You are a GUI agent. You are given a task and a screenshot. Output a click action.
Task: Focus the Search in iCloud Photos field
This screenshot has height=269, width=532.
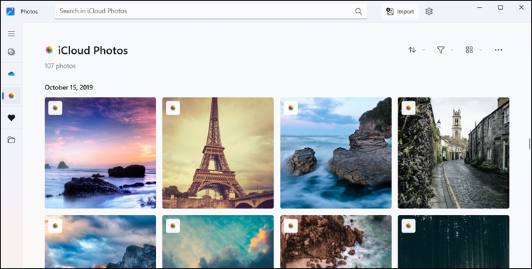(211, 11)
